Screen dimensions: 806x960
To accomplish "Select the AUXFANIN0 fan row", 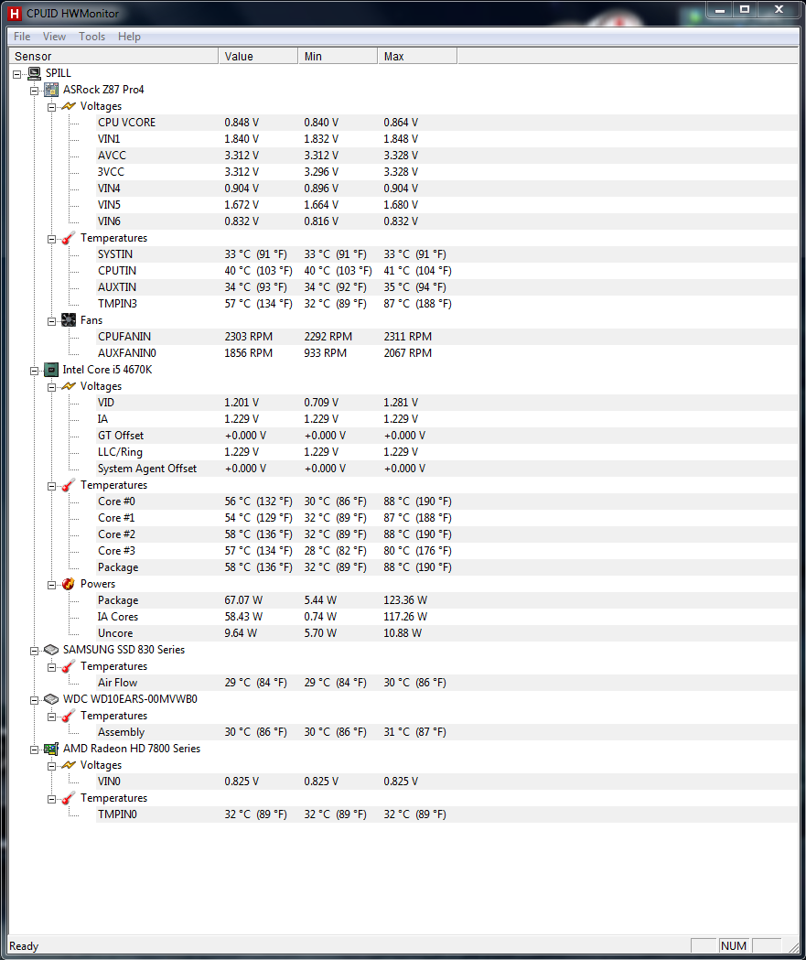I will [x=446, y=353].
